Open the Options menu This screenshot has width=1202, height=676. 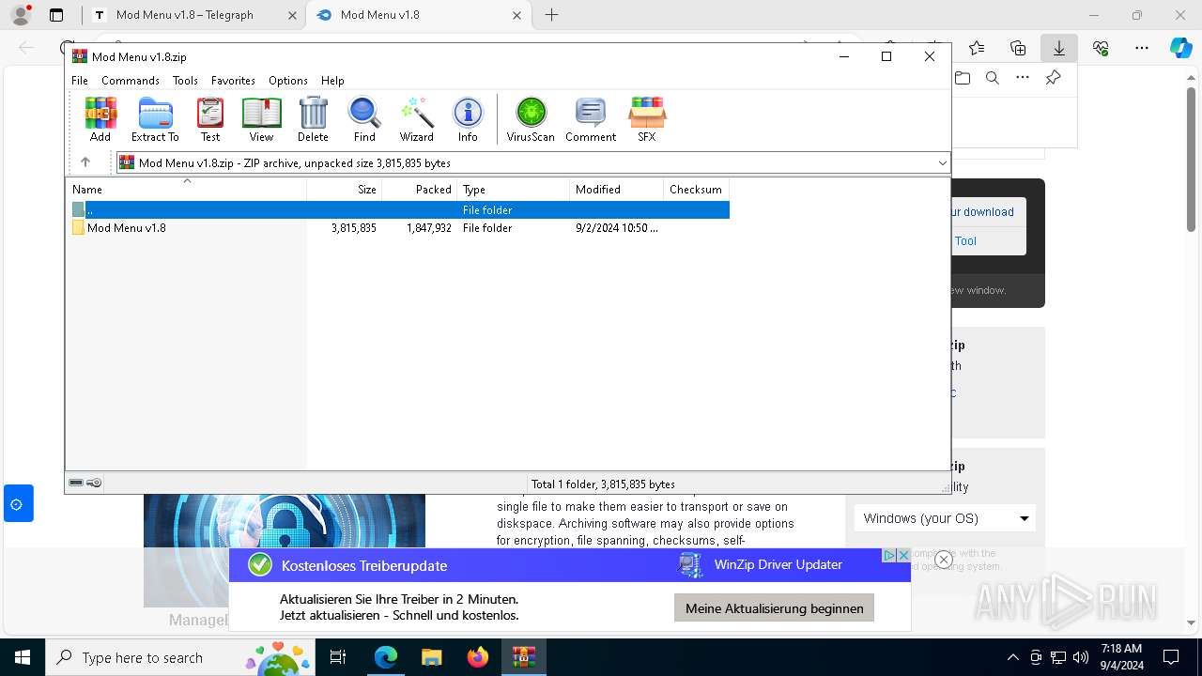288,81
